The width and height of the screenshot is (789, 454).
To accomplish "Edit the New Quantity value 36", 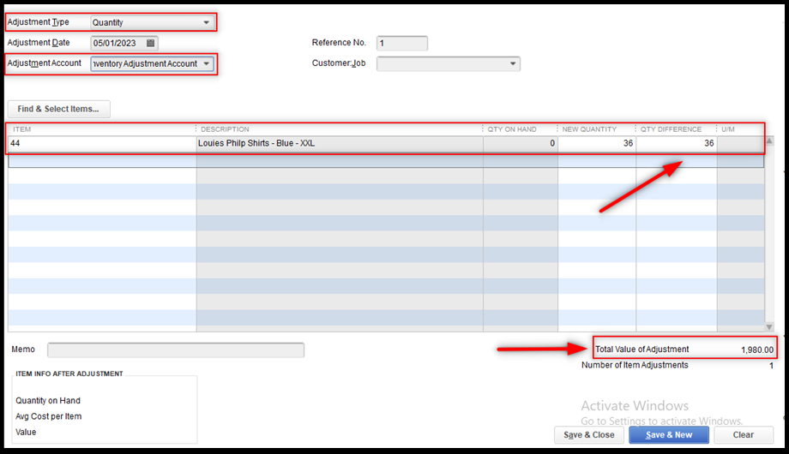I will pyautogui.click(x=596, y=144).
